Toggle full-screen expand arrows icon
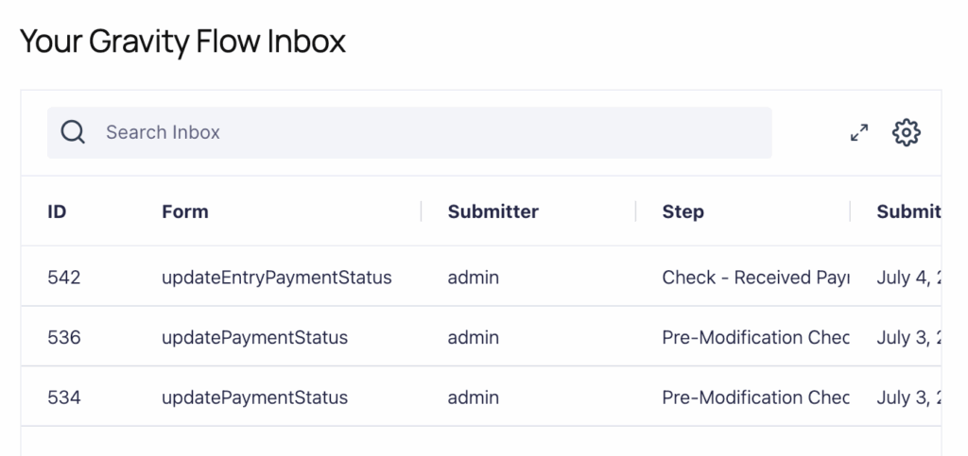This screenshot has width=968, height=456. tap(859, 132)
